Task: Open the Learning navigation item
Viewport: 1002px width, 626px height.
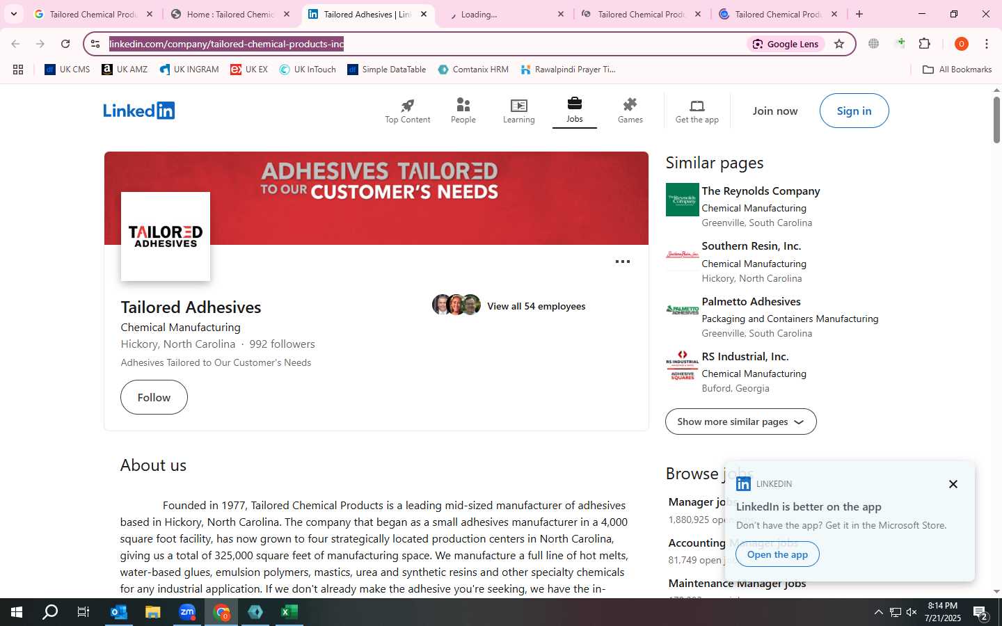Action: pos(519,111)
